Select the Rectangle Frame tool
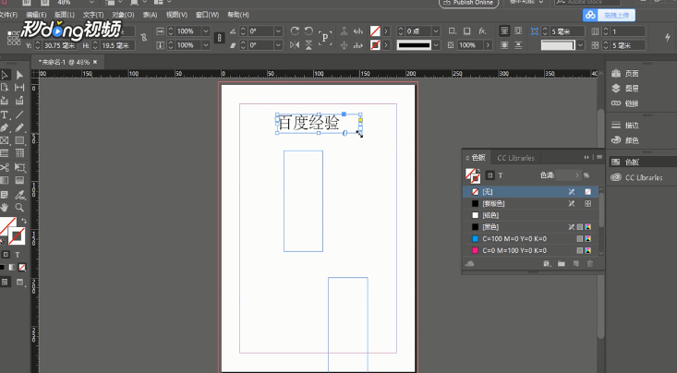 pyautogui.click(x=5, y=140)
